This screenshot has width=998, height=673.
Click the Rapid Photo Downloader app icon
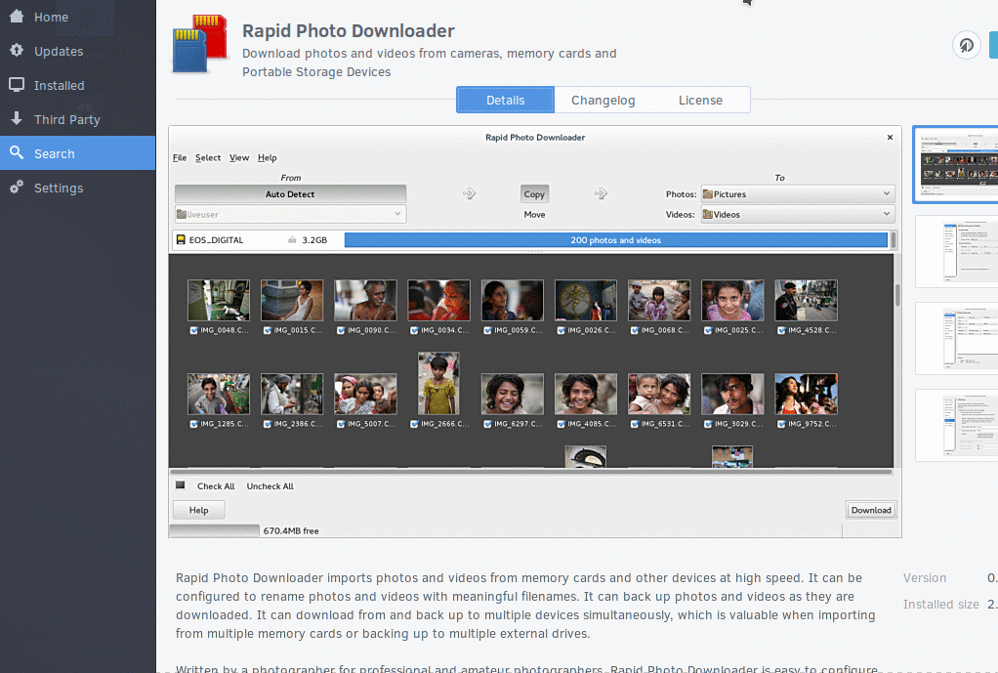tap(200, 44)
